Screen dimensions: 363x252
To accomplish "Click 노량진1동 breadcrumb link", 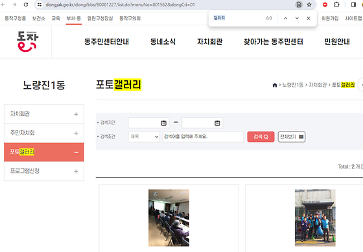I will (293, 85).
